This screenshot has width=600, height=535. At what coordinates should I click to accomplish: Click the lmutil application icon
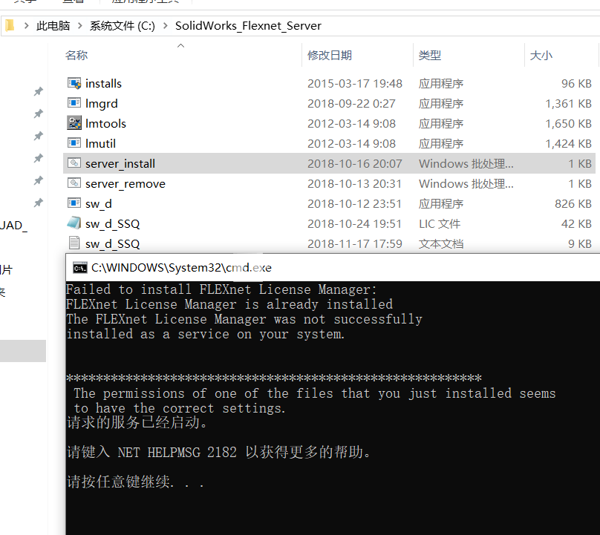click(74, 143)
